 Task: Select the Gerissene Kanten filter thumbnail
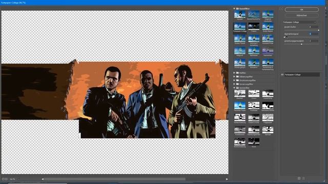[x=268, y=105]
